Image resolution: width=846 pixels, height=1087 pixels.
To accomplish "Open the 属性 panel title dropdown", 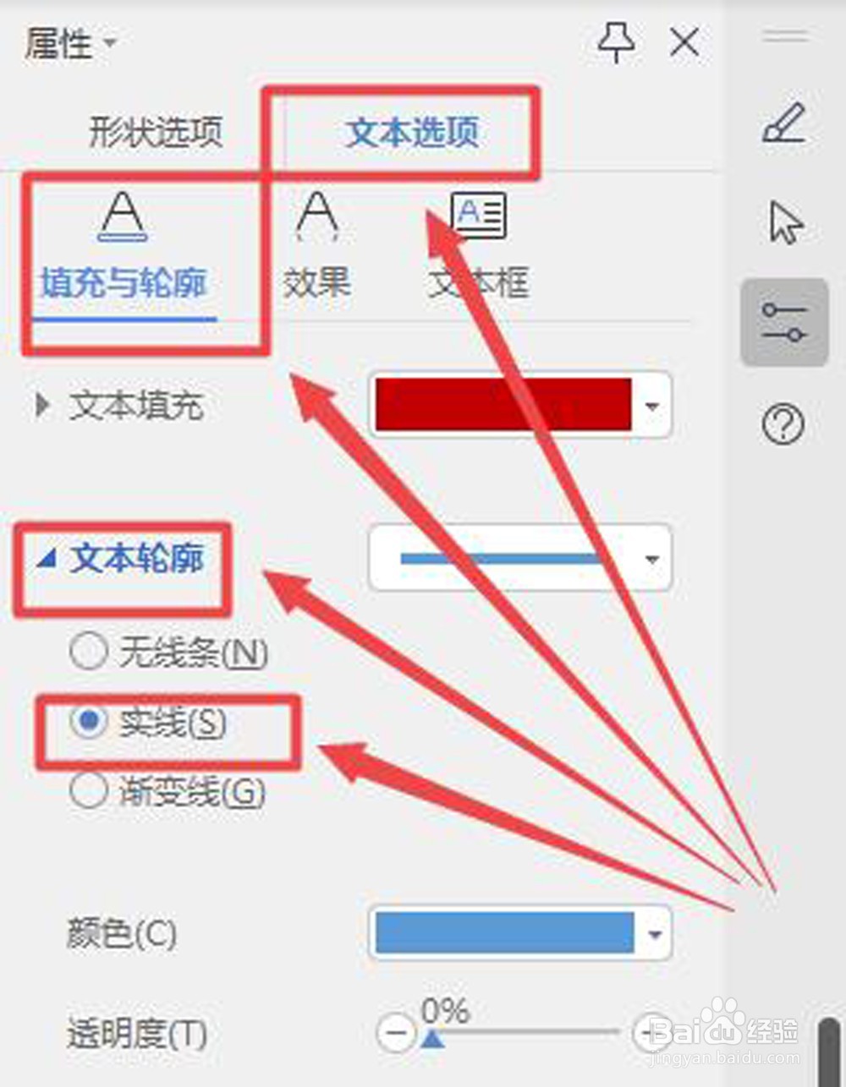I will pyautogui.click(x=111, y=42).
